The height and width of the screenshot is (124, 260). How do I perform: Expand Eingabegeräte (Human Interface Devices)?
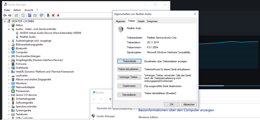pyautogui.click(x=9, y=60)
